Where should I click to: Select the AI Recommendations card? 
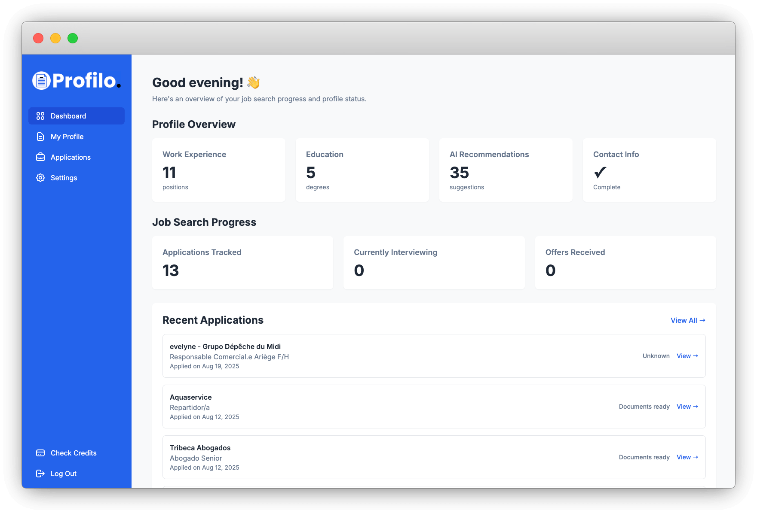506,170
